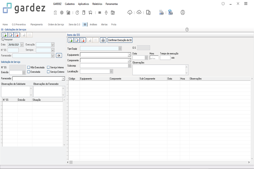Expand the Componente dropdown

[129, 60]
